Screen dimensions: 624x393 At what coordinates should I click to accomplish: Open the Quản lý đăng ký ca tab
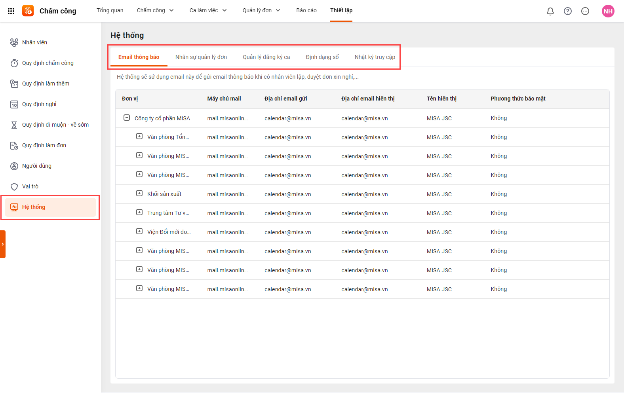point(266,57)
